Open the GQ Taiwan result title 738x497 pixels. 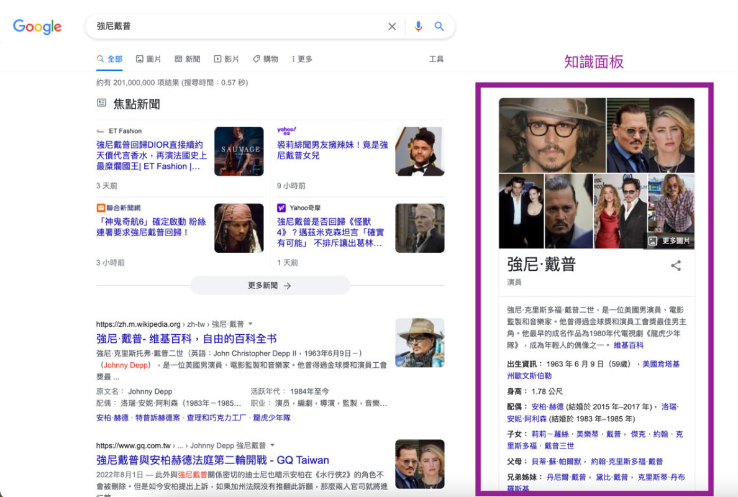[x=212, y=460]
